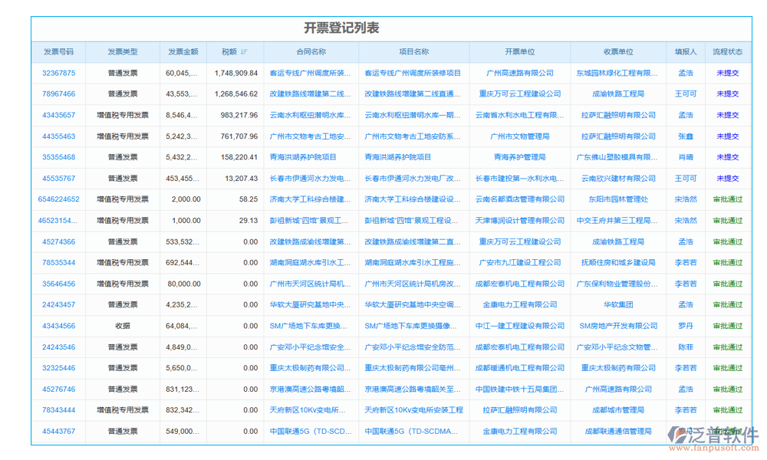Click the 发票号码 column header
The height and width of the screenshot is (460, 767).
(58, 52)
